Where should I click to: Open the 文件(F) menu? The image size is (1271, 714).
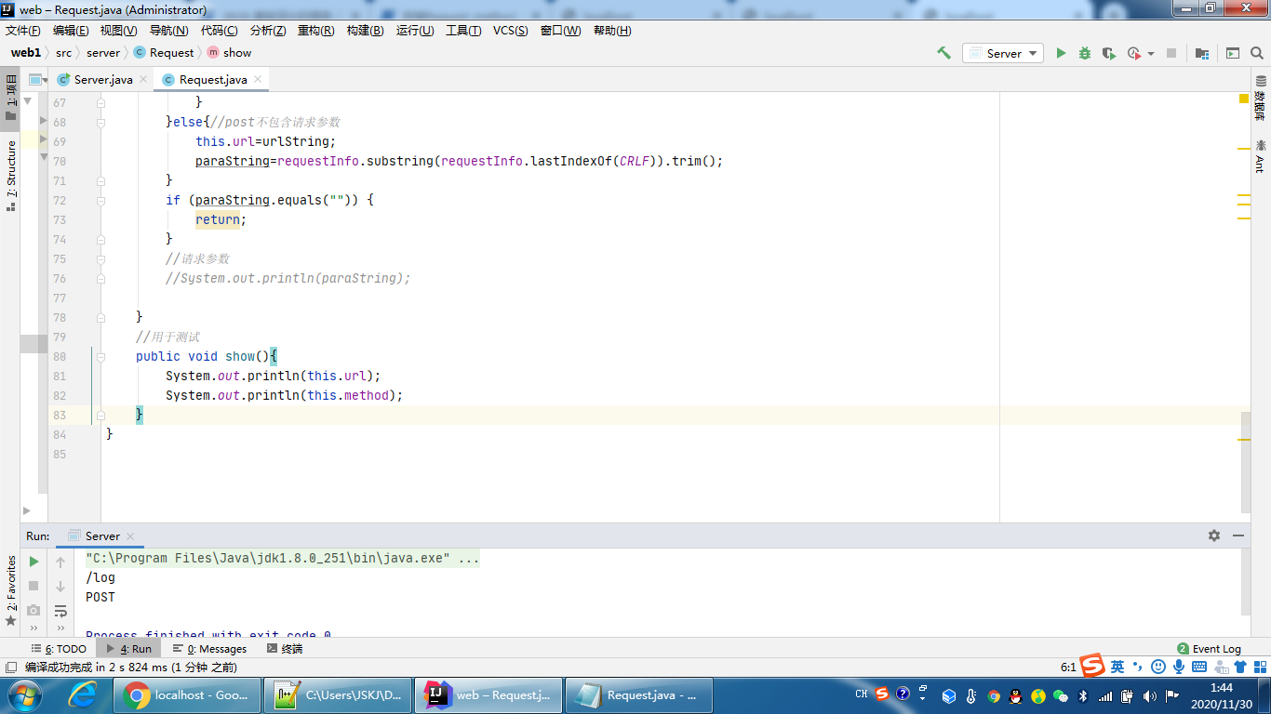[21, 31]
